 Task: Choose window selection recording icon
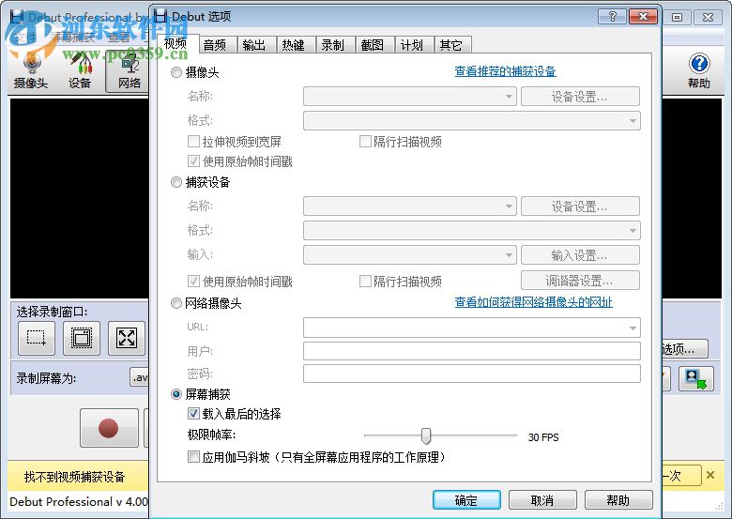(x=82, y=338)
